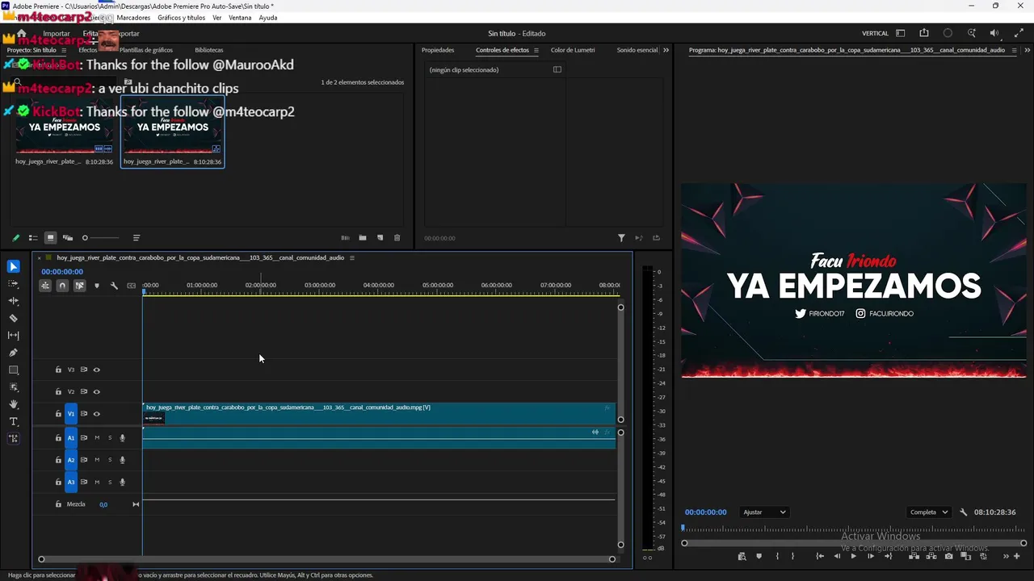
Task: Click the Importar workspace button
Action: pyautogui.click(x=57, y=34)
